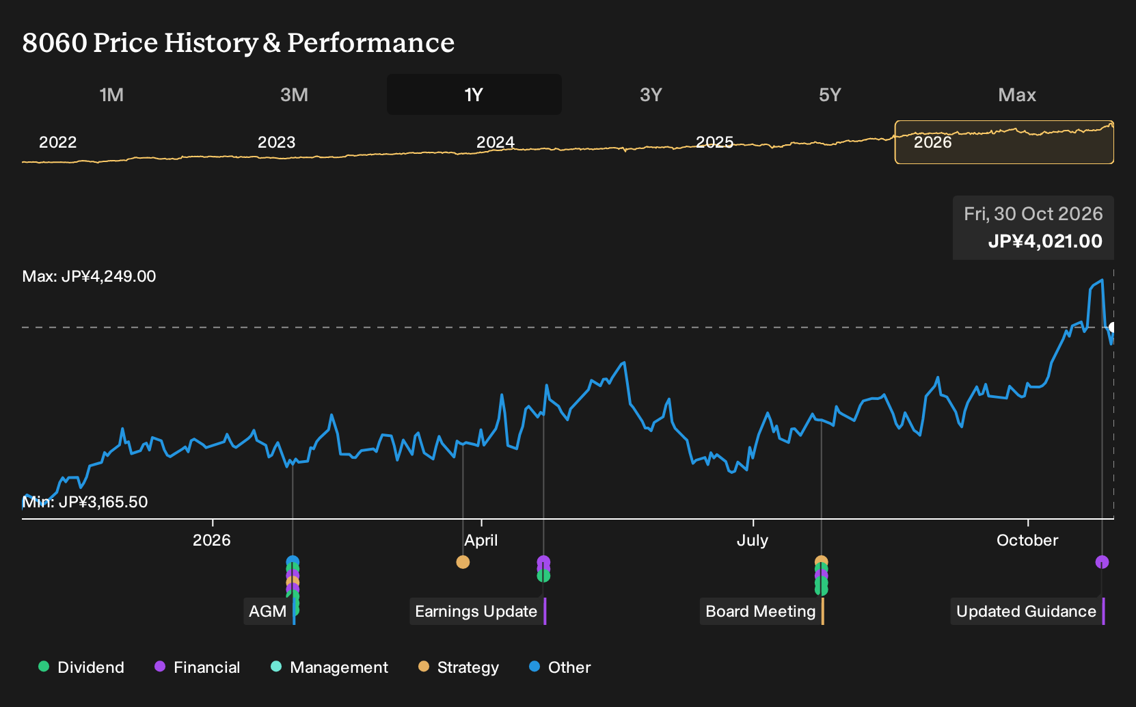This screenshot has width=1136, height=707.
Task: Click the Max: JP¥4,249.00 label
Action: click(x=89, y=276)
